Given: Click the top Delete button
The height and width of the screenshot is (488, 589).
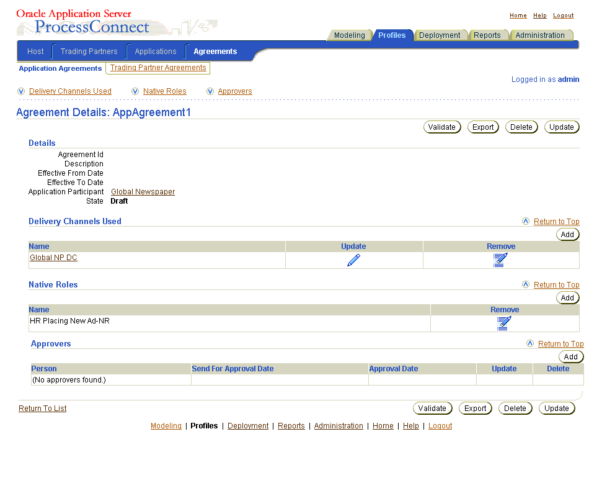Looking at the screenshot, I should pos(521,127).
